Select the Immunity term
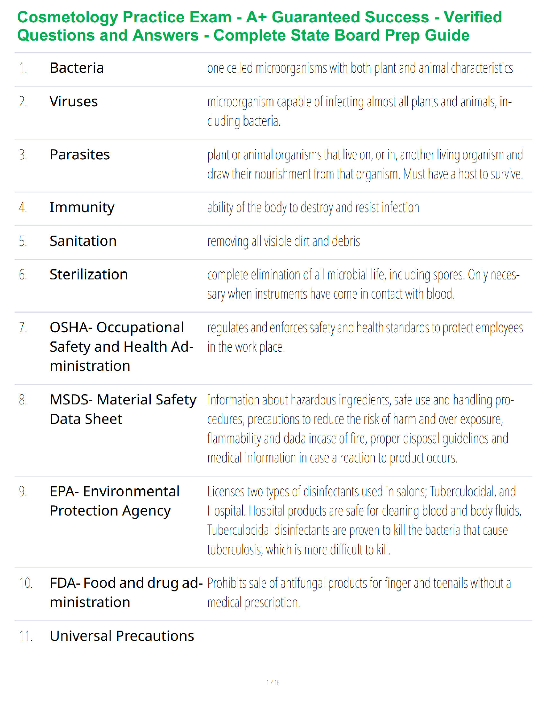This screenshot has height=707, width=546. pos(82,208)
